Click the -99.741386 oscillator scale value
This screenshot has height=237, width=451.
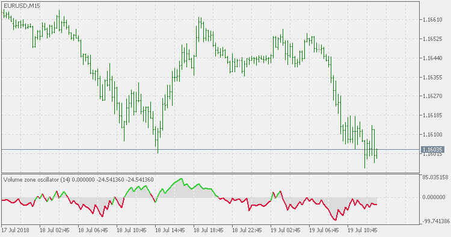436,221
